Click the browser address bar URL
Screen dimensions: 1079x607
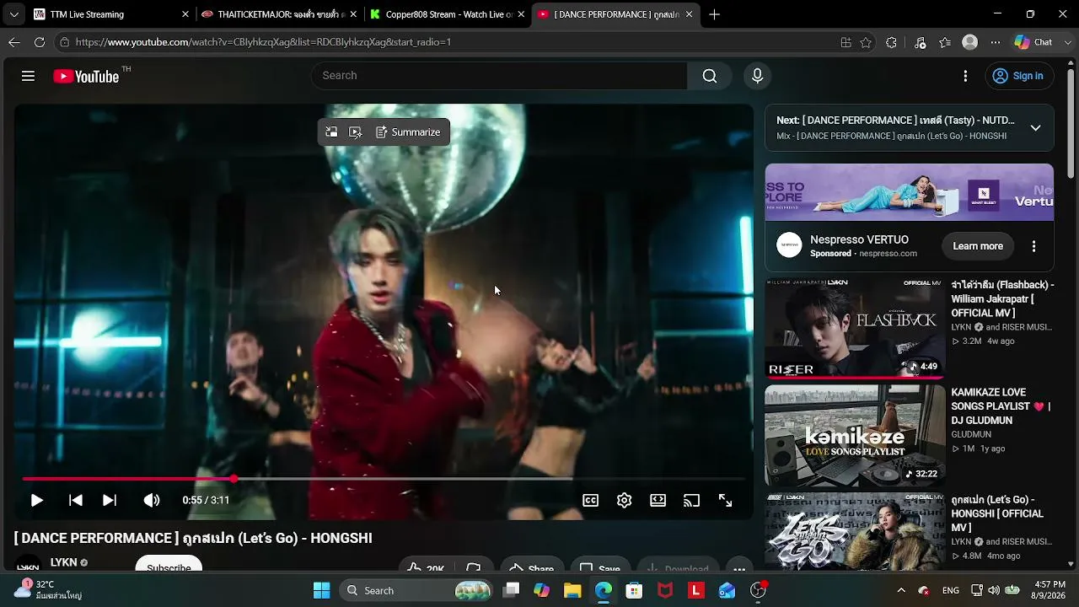tap(263, 42)
